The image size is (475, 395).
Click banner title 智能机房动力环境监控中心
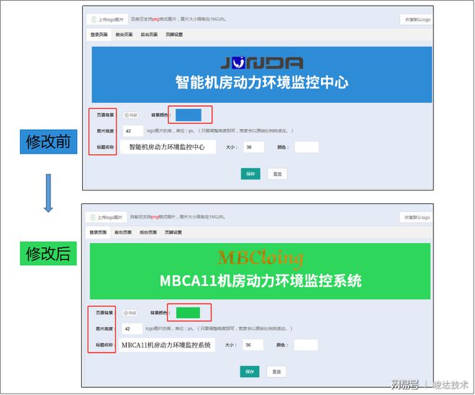(262, 82)
